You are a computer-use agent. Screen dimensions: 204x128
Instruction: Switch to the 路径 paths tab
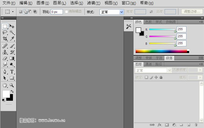159,64
